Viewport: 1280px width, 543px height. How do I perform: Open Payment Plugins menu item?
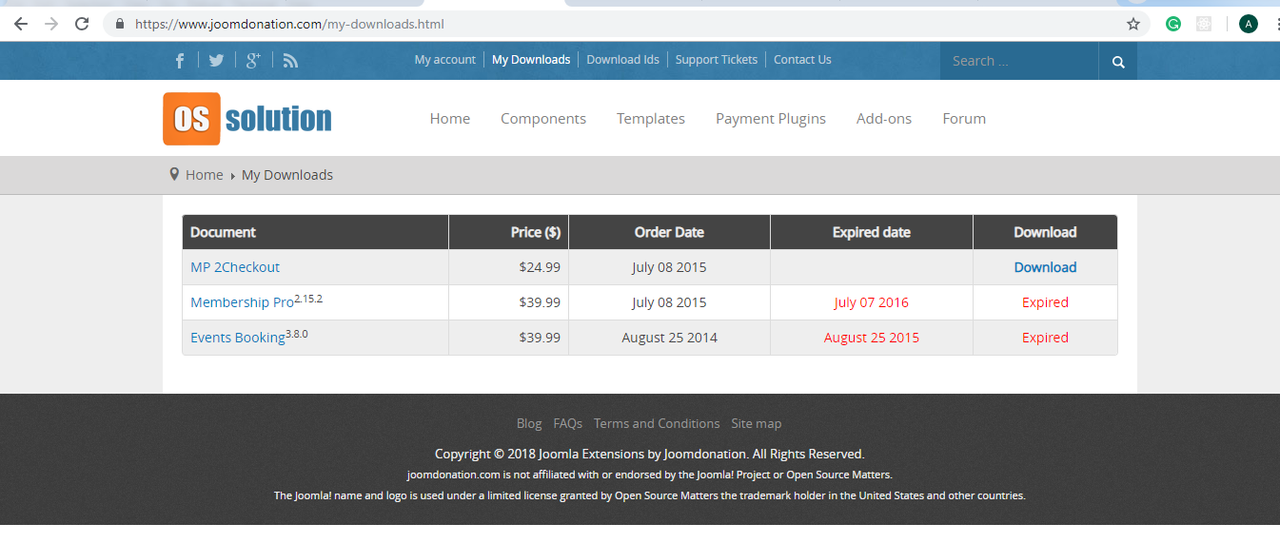coord(771,118)
